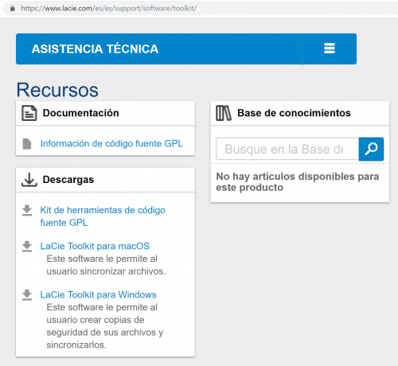Download Kit de herramientas de código fuente GPL

click(103, 216)
